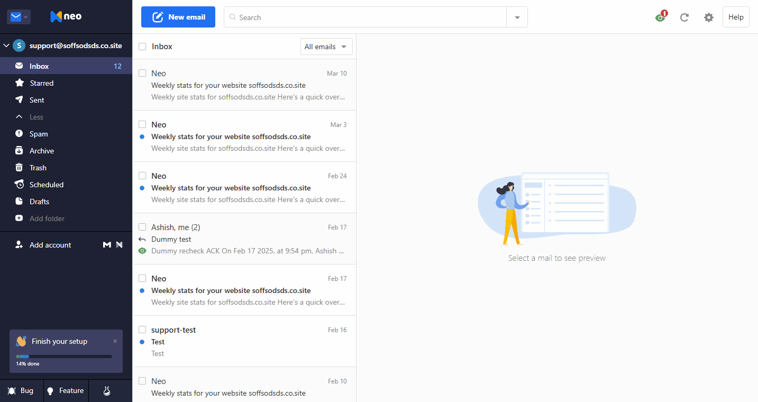Open the advanced search dropdown arrow
Screen dimensions: 758x402
click(x=517, y=17)
